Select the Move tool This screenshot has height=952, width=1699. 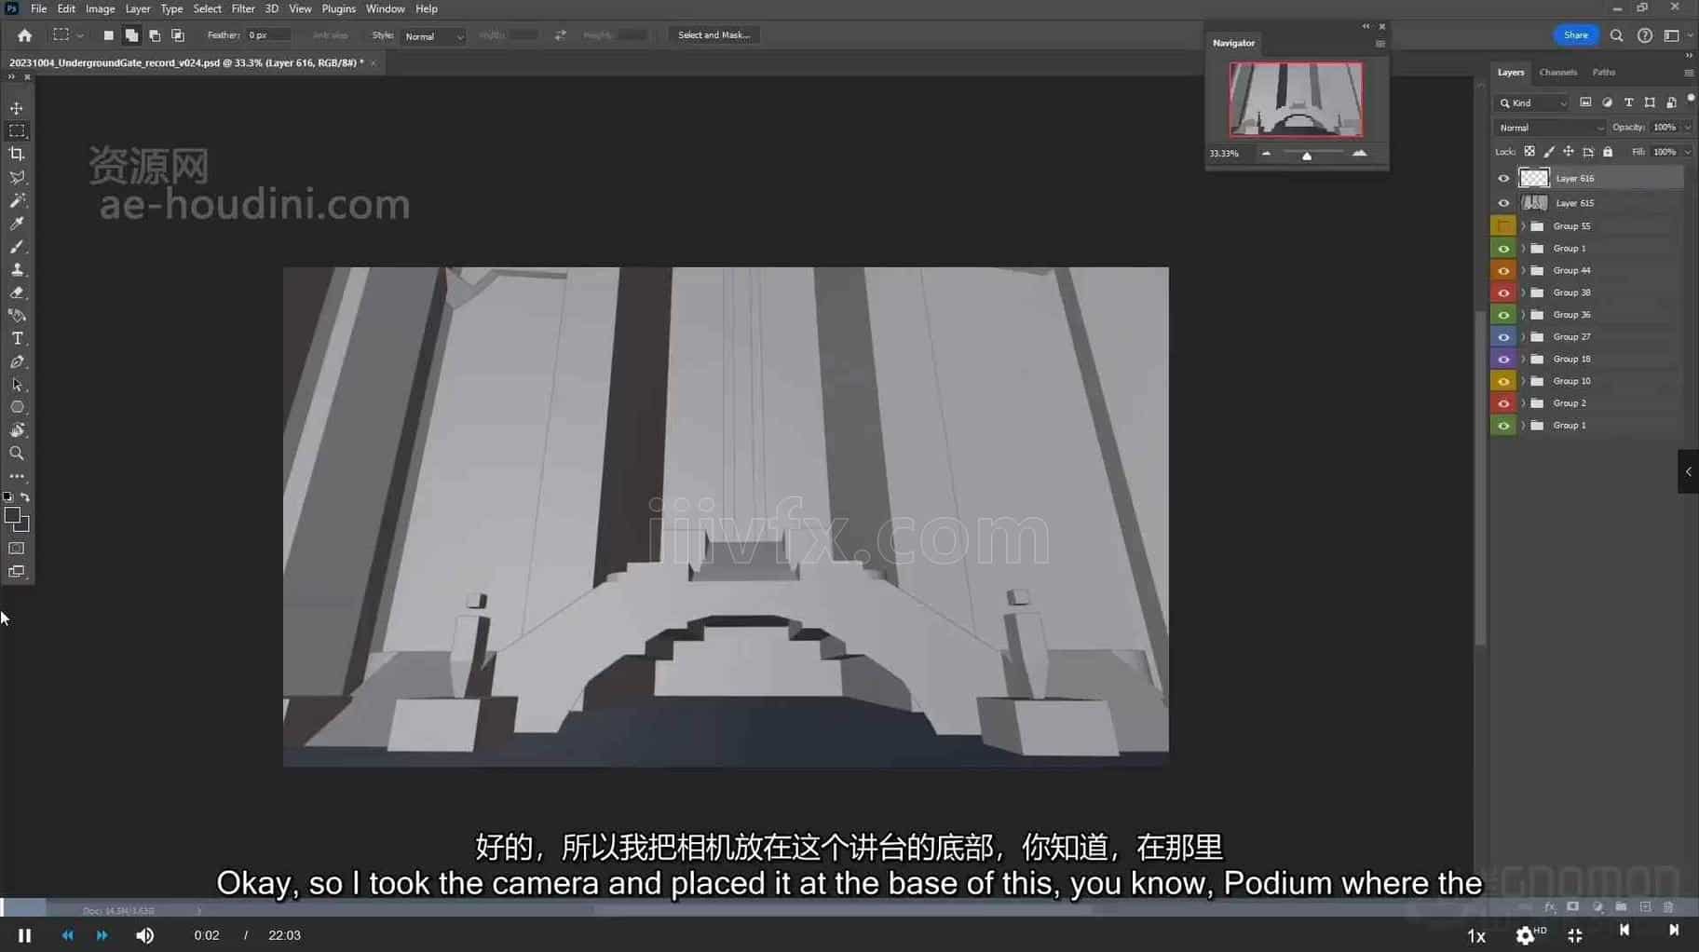(x=17, y=108)
